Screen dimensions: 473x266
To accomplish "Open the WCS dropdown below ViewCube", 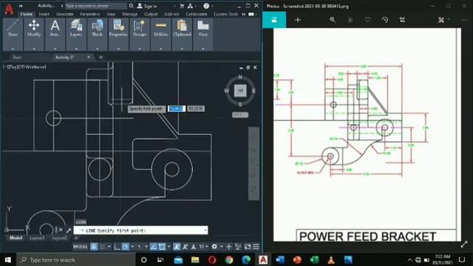I will tap(240, 115).
